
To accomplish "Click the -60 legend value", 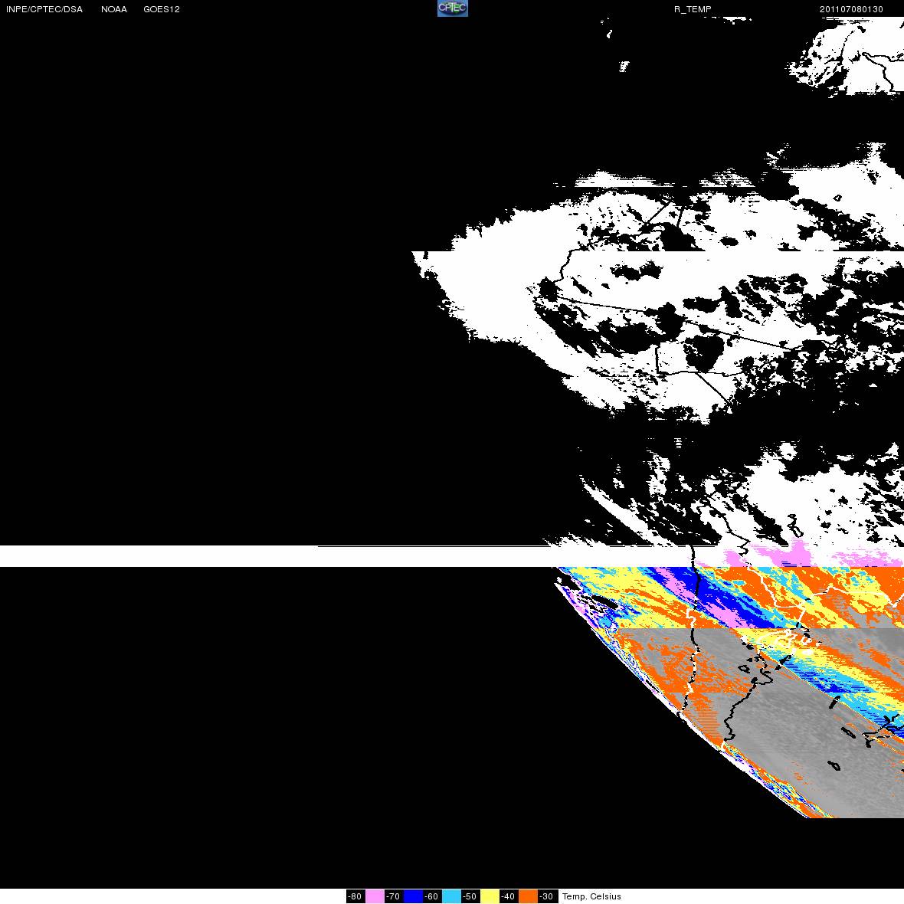I will 432,896.
